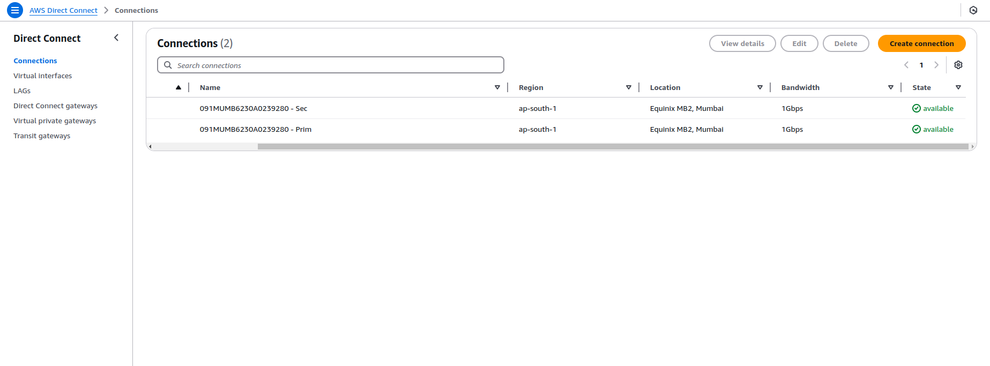Screen dimensions: 990x366
Task: Click the View details button
Action: pyautogui.click(x=742, y=43)
